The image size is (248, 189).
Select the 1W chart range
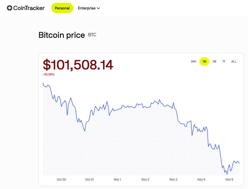coord(204,62)
